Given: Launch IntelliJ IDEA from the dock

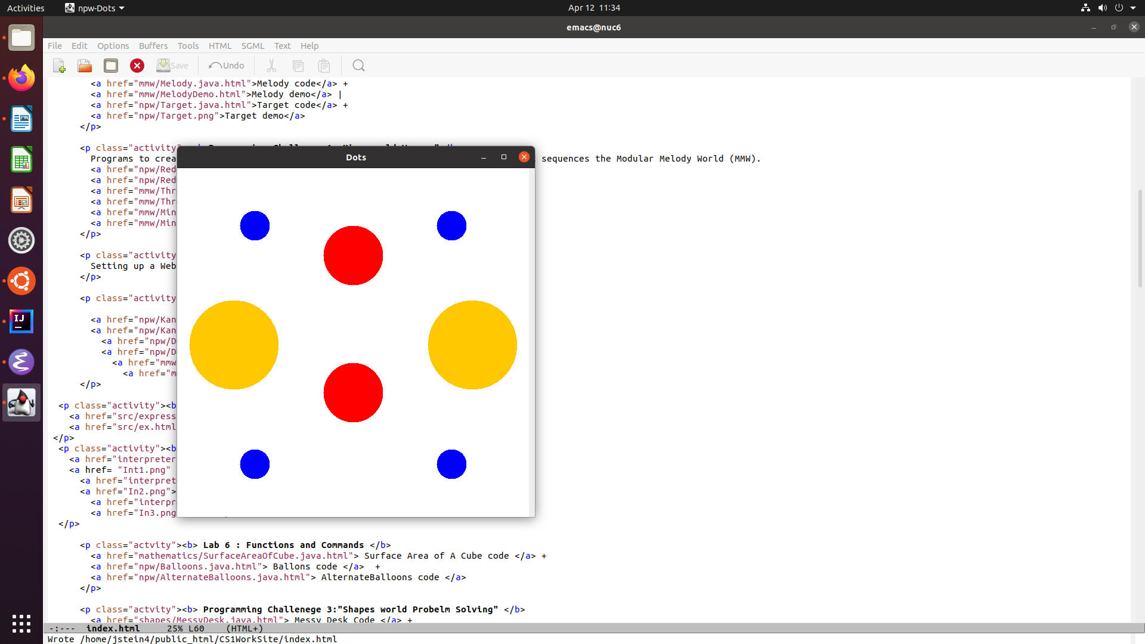Looking at the screenshot, I should [x=21, y=321].
